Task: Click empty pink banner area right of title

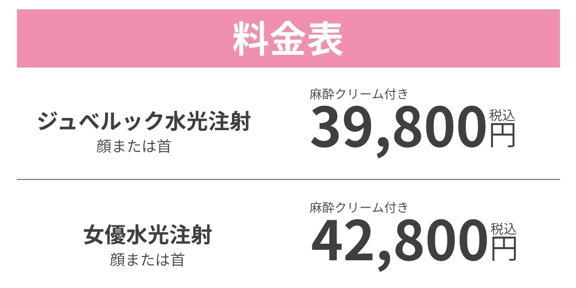Action: tap(454, 39)
